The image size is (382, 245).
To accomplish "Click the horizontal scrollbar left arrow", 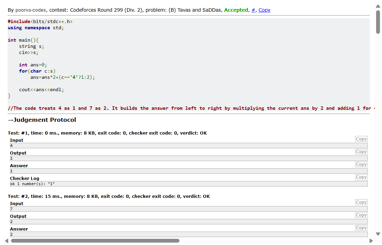I will (x=7, y=241).
